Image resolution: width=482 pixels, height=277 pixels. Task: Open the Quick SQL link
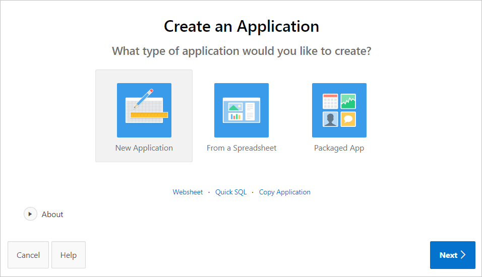click(x=231, y=192)
